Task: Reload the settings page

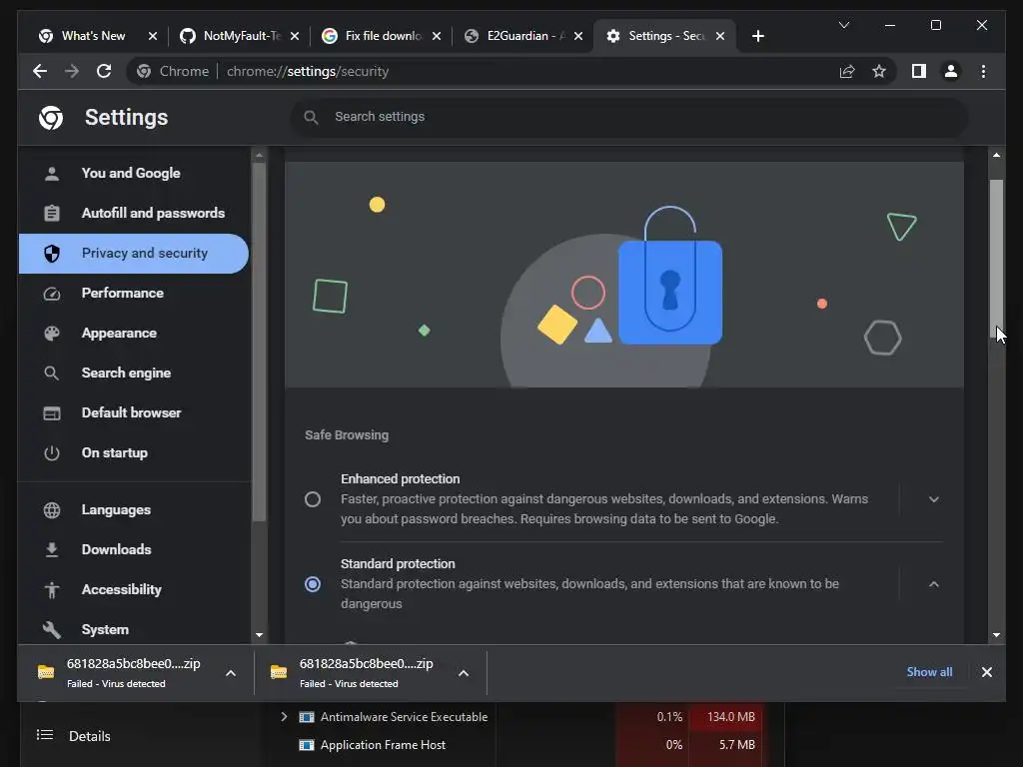Action: [104, 71]
